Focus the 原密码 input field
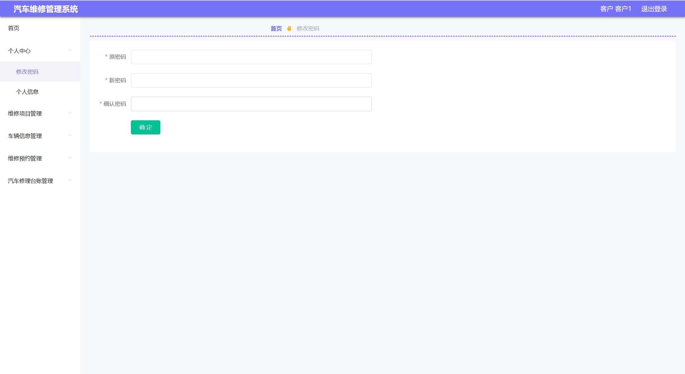Viewport: 685px width, 374px height. (x=251, y=57)
